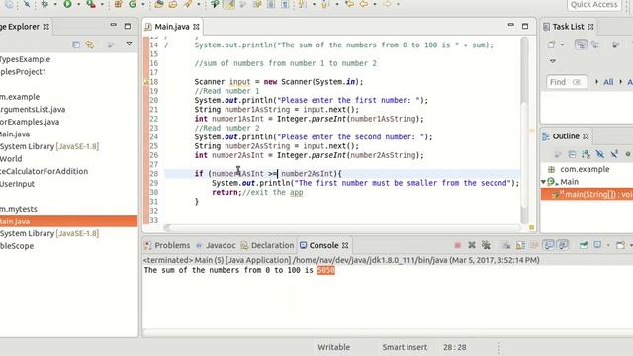Collapse All in the Outline toolbar
The height and width of the screenshot is (356, 633).
(x=572, y=154)
